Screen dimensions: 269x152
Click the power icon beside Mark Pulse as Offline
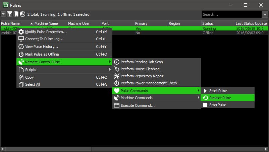click(21, 54)
